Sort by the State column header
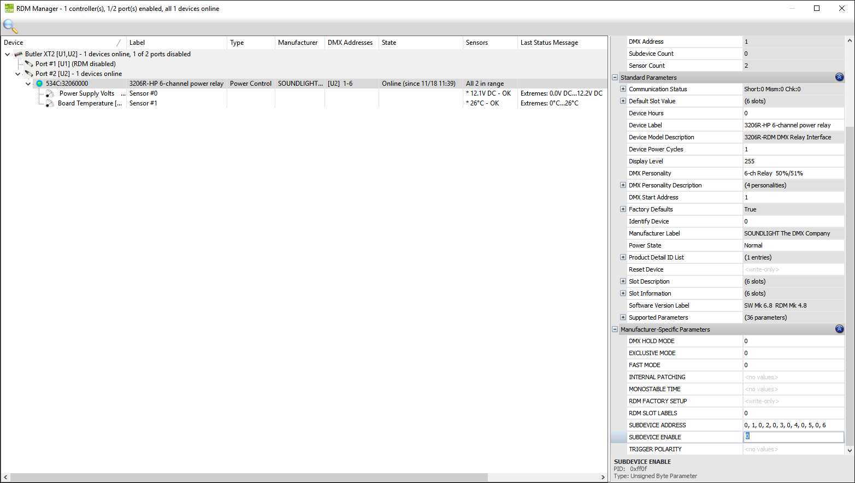 click(x=389, y=43)
